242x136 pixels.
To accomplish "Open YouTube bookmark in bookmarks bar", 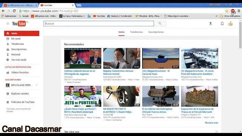I will pos(99,16).
